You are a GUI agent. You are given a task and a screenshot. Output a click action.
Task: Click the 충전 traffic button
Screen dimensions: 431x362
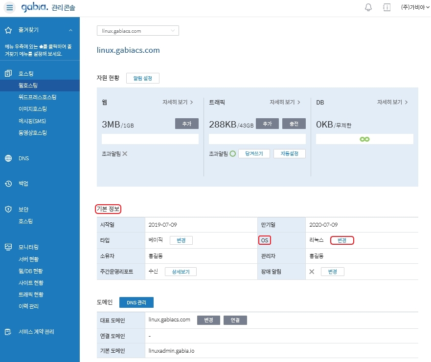pyautogui.click(x=294, y=124)
